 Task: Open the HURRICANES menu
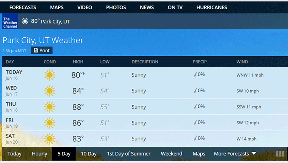pos(212,7)
